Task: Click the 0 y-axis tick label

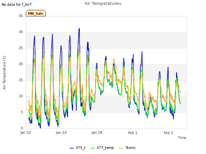Action: click(x=22, y=128)
